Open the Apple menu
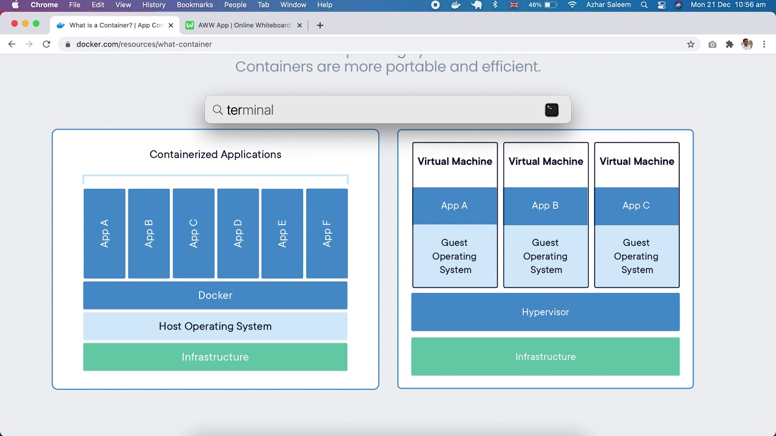The image size is (776, 436). pos(15,5)
